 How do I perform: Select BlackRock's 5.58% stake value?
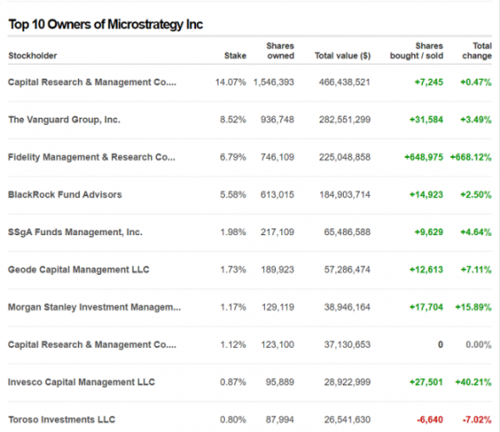(x=233, y=194)
